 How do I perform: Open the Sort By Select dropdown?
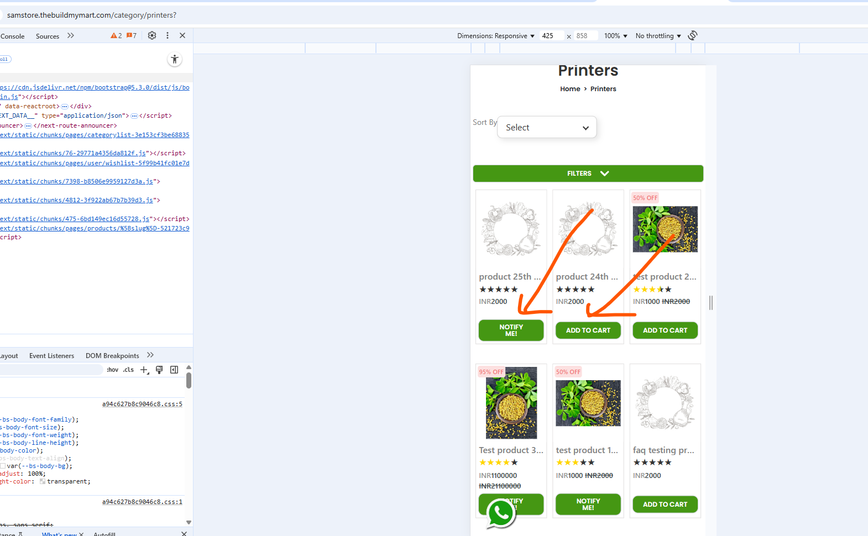[547, 127]
